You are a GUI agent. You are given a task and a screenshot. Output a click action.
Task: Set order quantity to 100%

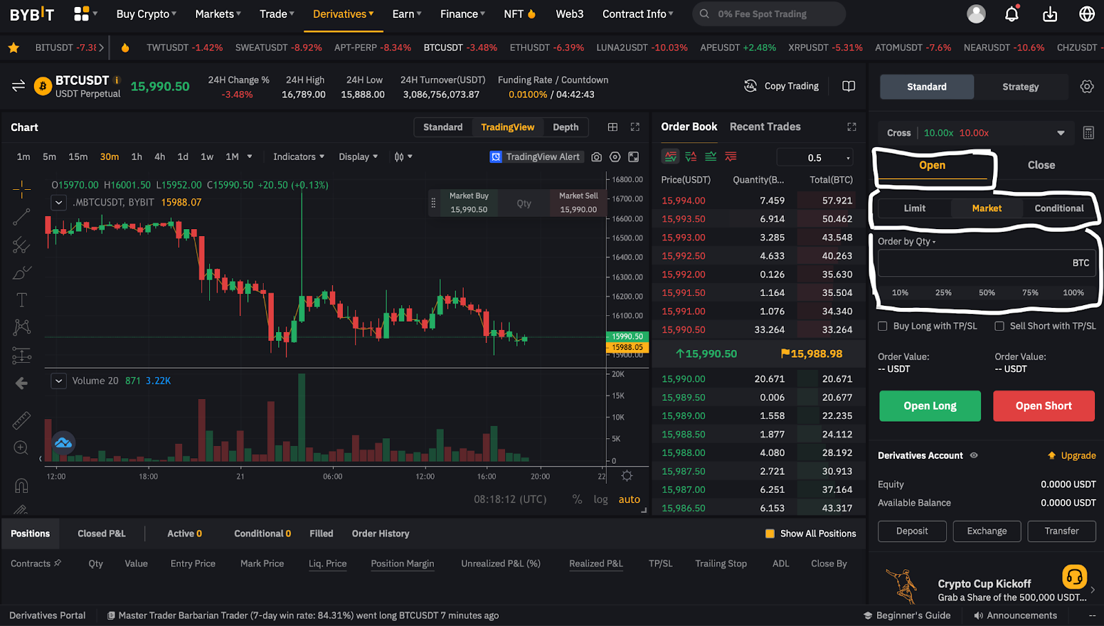point(1073,293)
